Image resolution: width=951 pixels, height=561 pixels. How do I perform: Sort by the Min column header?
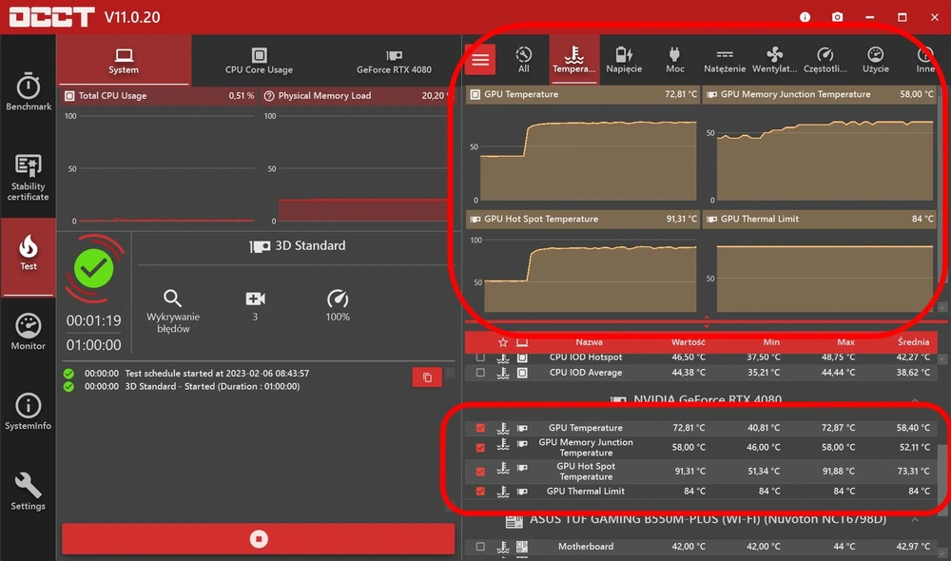tap(771, 342)
